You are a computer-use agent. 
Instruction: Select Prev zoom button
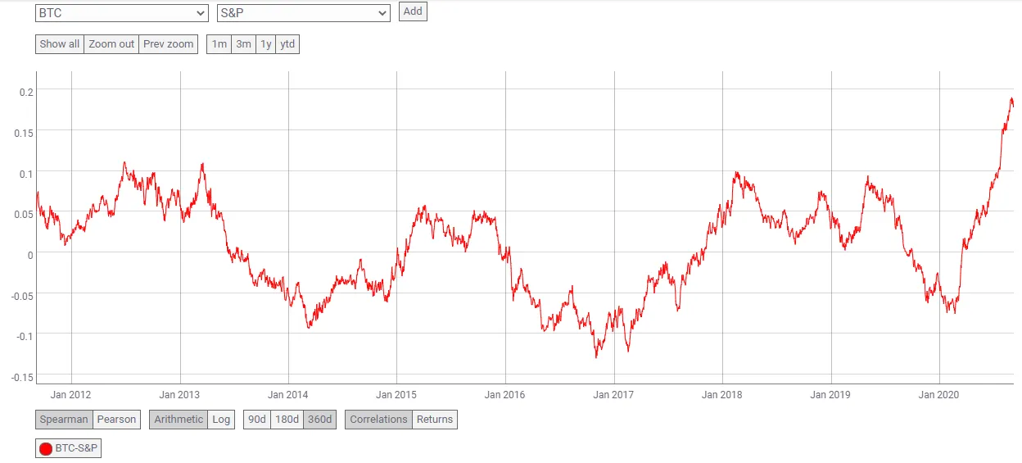coord(169,44)
